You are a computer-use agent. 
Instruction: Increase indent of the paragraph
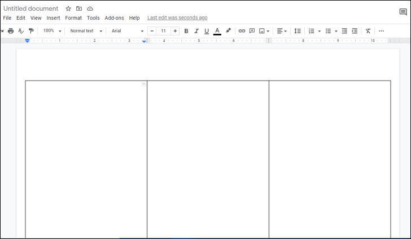coord(355,31)
